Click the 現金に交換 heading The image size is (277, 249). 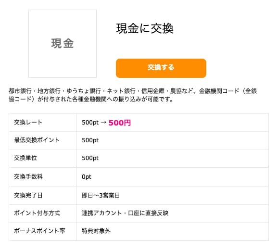[x=145, y=28]
